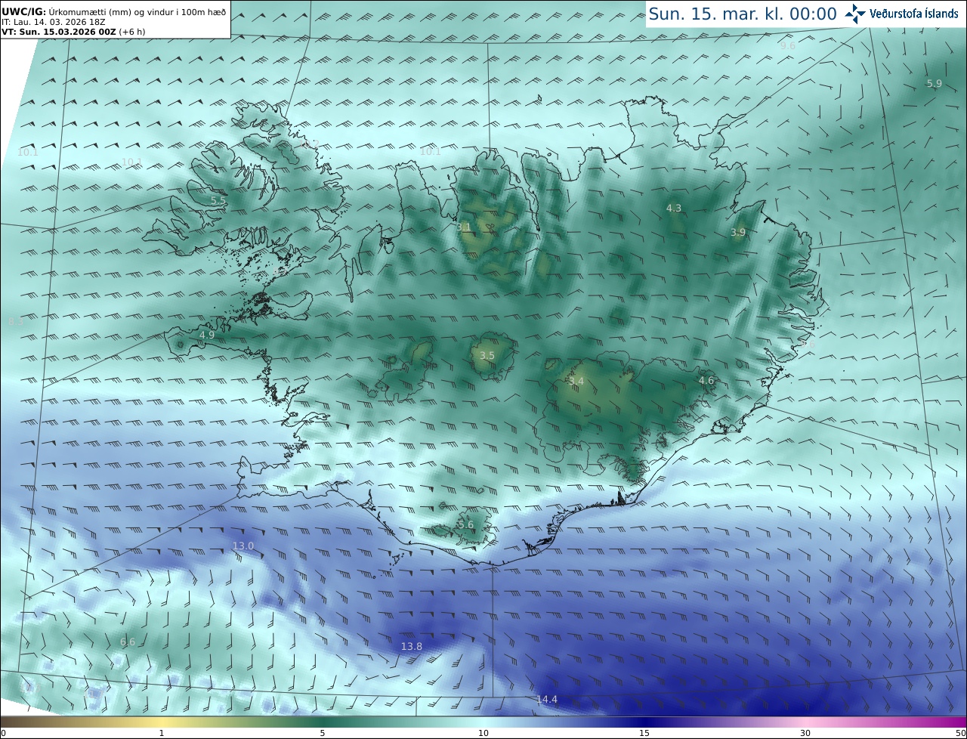The image size is (967, 739).
Task: Click the colorbar tick label 1
Action: tap(162, 733)
